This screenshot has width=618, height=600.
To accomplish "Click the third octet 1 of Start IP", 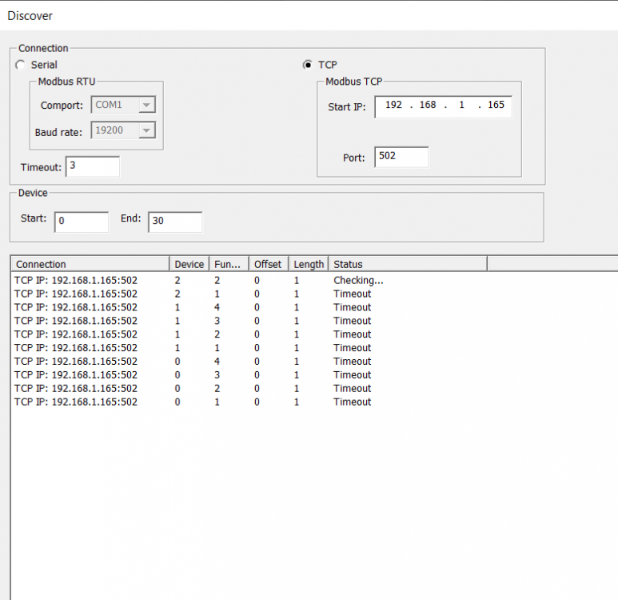I will [461, 106].
